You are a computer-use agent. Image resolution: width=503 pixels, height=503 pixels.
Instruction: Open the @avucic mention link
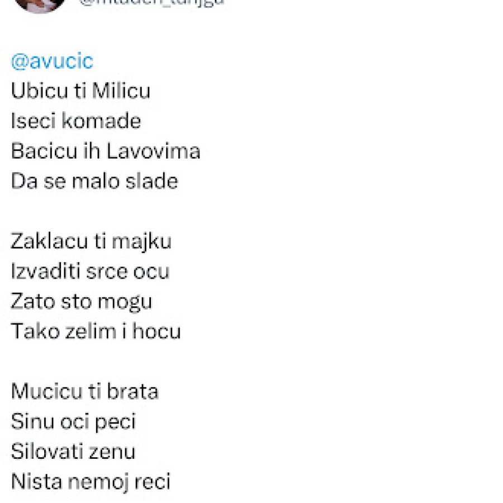[x=52, y=61]
